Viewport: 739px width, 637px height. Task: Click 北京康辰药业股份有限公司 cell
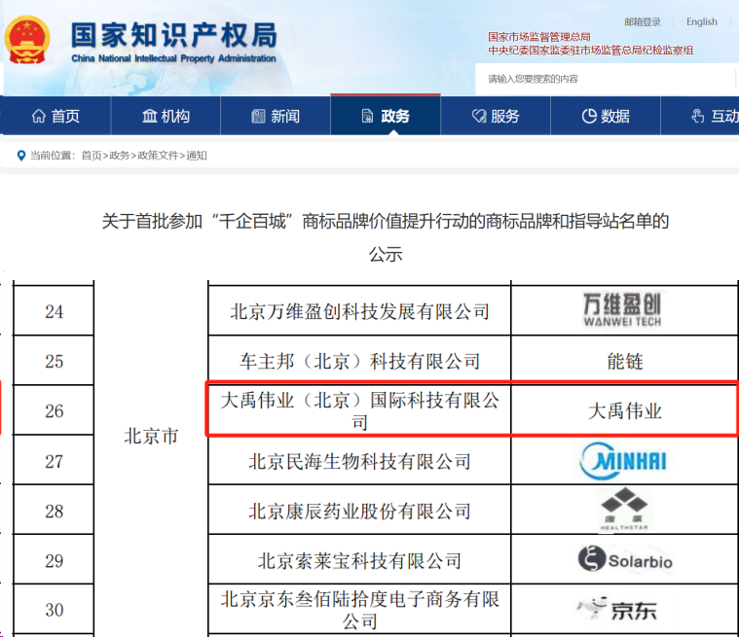coord(359,511)
